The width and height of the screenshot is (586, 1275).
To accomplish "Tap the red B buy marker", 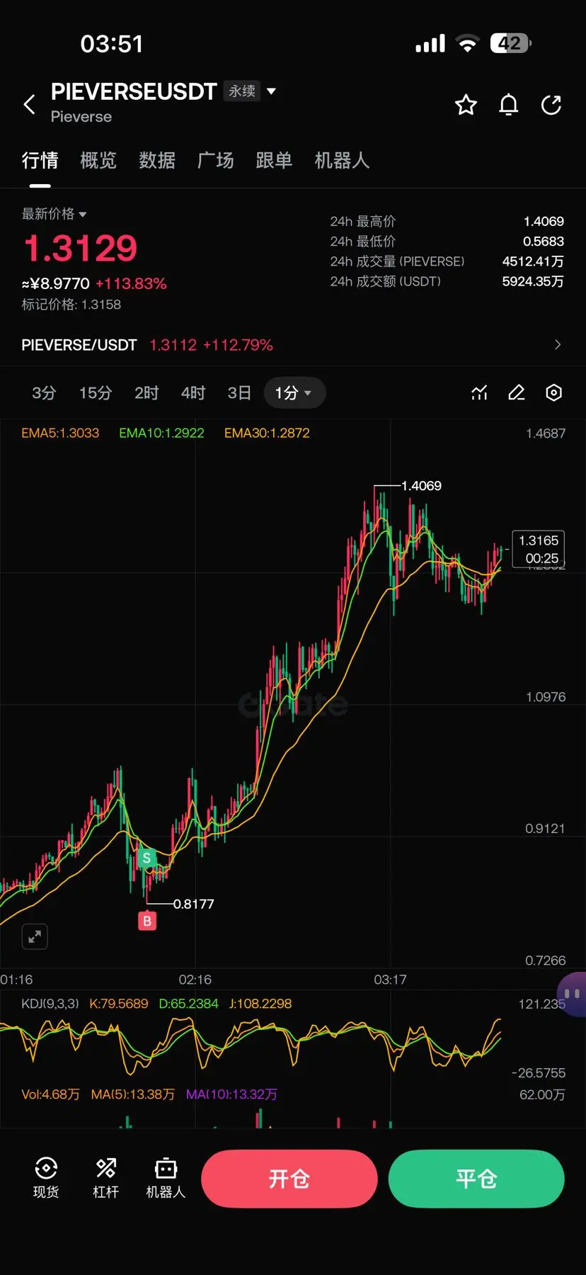I will [147, 921].
